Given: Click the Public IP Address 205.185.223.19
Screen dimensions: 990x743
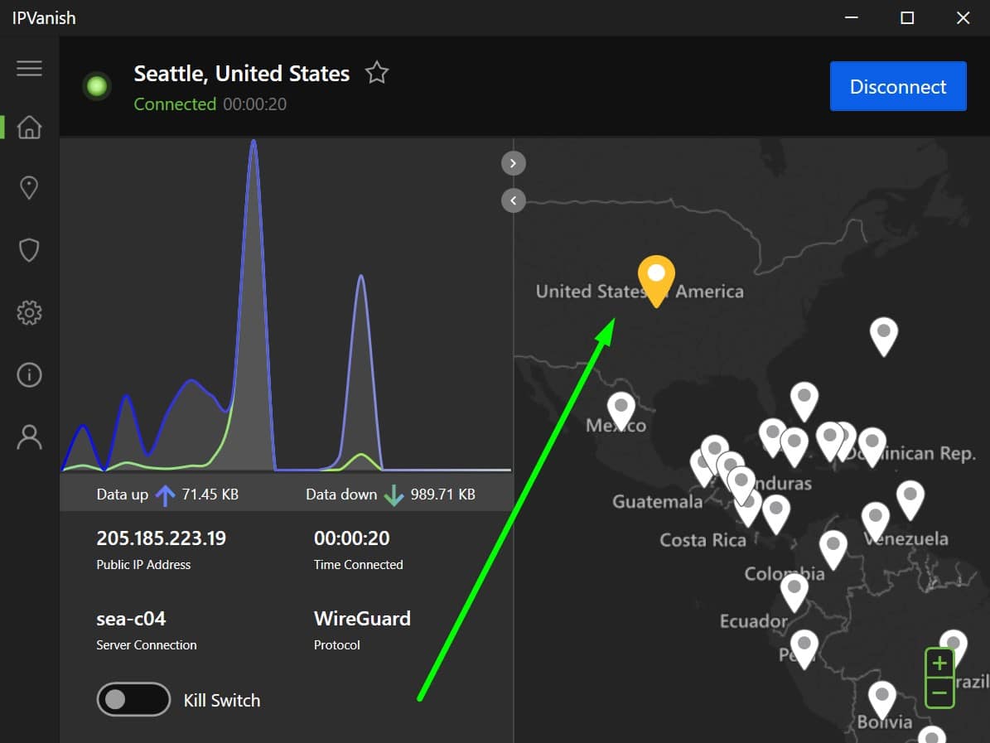Looking at the screenshot, I should tap(161, 538).
